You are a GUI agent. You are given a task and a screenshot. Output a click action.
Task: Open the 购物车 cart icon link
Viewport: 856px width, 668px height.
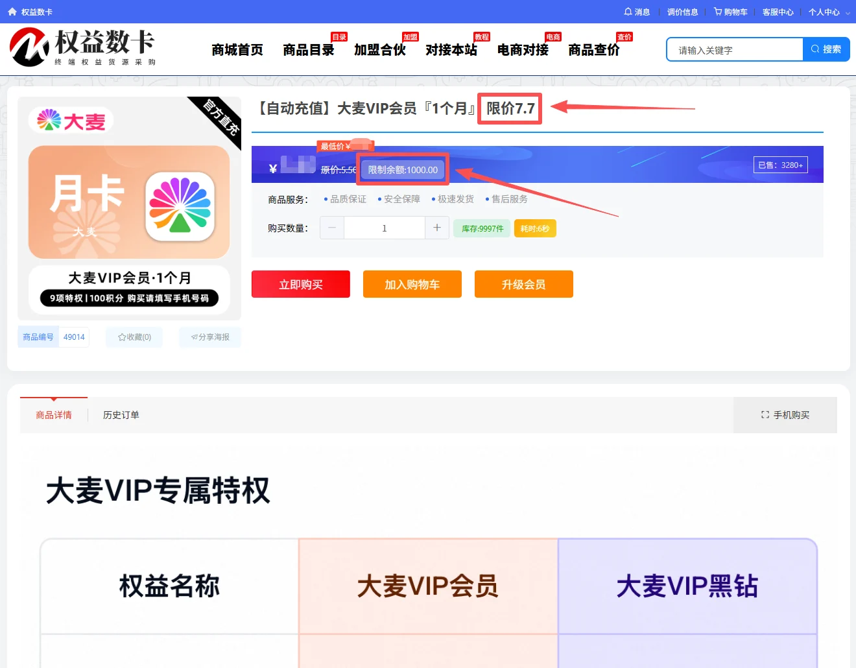coord(730,12)
